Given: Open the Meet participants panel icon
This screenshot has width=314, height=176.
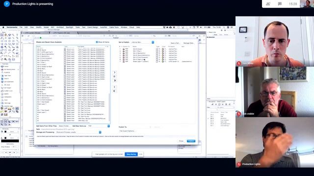Looking at the screenshot, I should [x=268, y=4].
